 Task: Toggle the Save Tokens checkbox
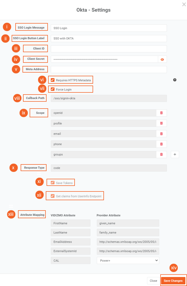click(x=53, y=183)
